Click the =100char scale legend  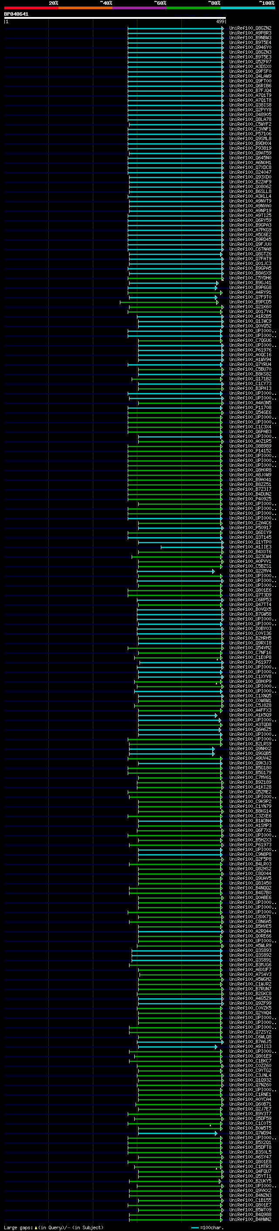coord(208,1227)
